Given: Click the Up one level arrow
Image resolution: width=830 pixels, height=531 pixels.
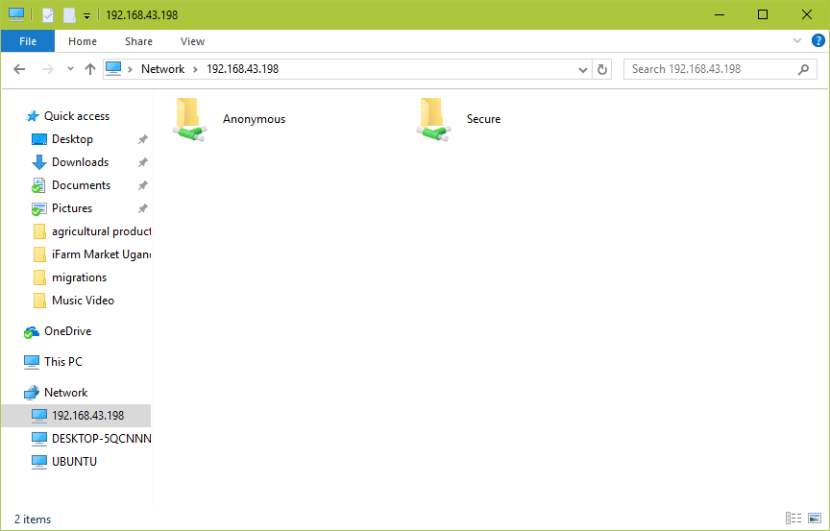Looking at the screenshot, I should tap(90, 69).
